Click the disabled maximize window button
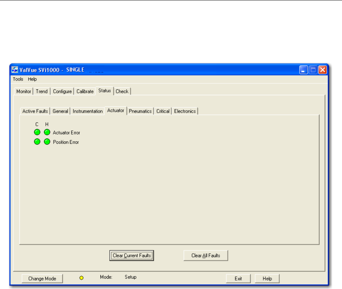 tap(313, 70)
